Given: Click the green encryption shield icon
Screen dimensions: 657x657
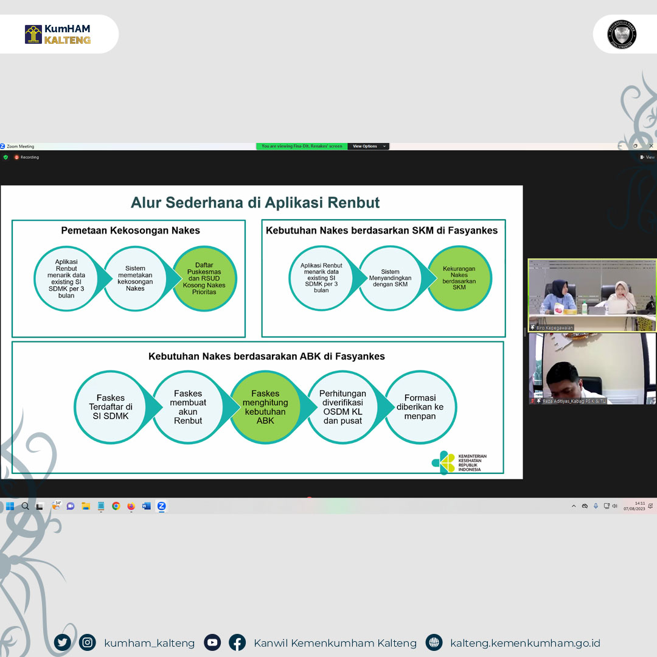Looking at the screenshot, I should (x=6, y=157).
